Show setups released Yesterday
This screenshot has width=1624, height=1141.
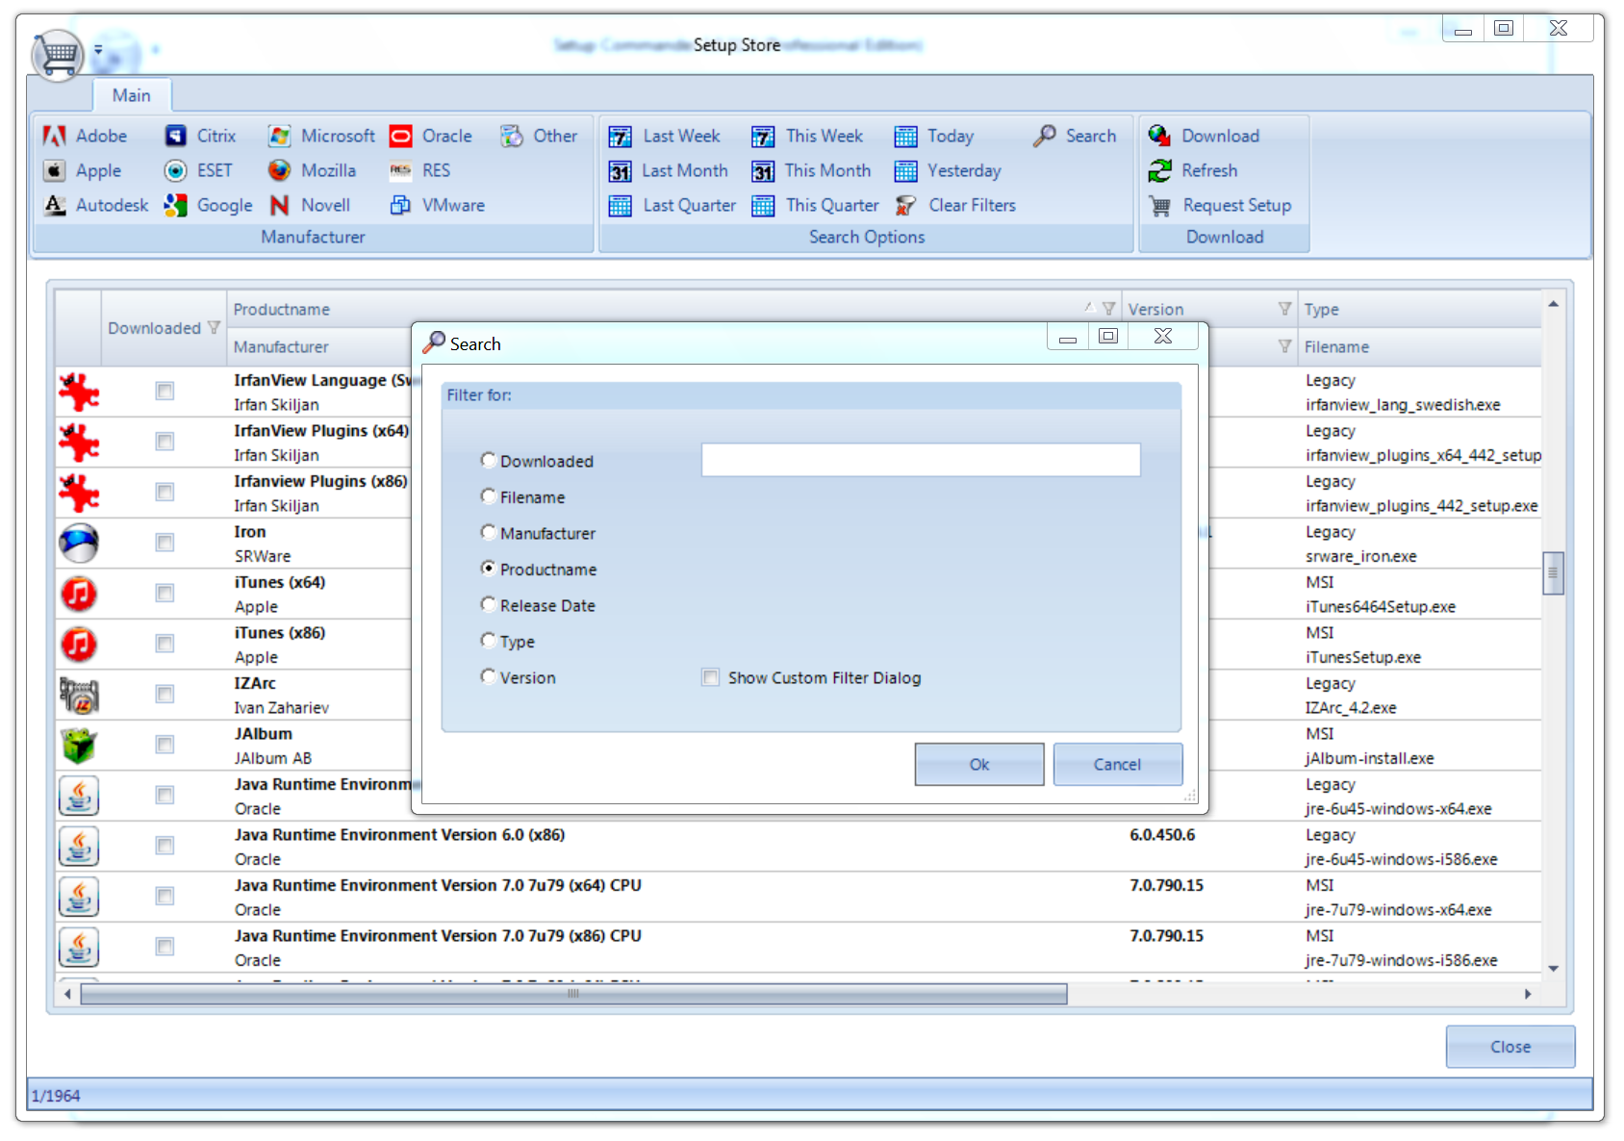948,170
